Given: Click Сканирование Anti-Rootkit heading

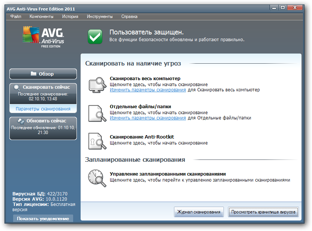Looking at the screenshot, I should 142,137.
